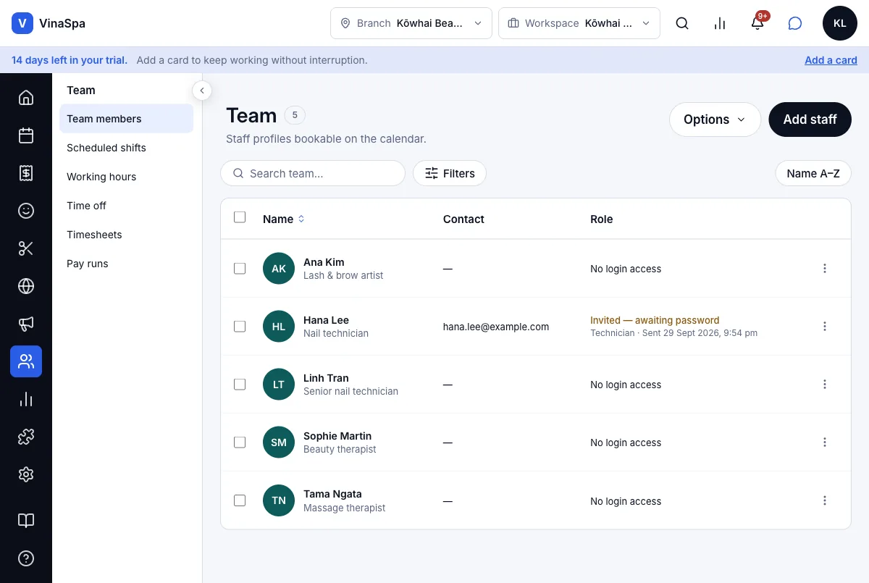Click 'Invited — awaiting password' status
The image size is (869, 583).
click(x=655, y=320)
